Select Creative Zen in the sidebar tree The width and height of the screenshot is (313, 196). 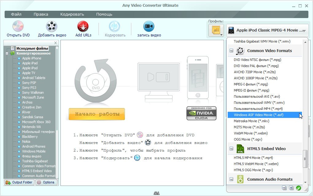click(32, 107)
